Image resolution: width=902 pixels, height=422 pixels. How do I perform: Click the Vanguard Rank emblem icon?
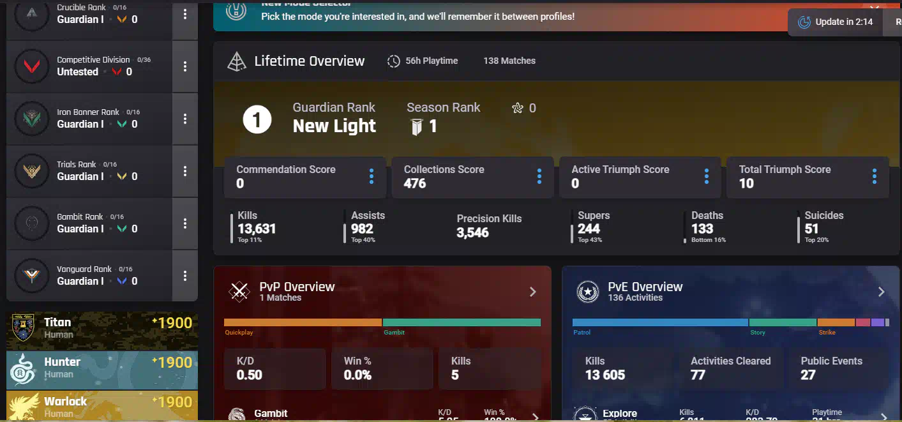point(31,276)
